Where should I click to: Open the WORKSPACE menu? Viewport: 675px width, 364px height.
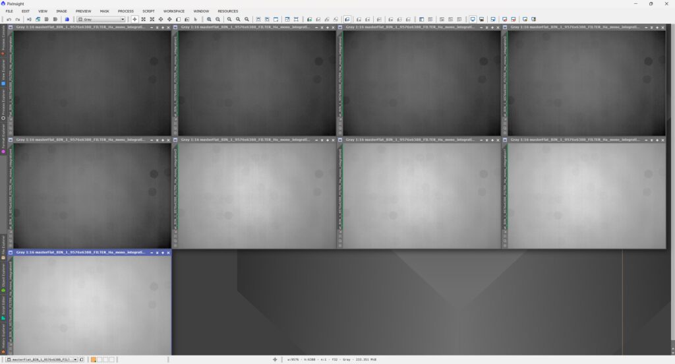click(x=174, y=11)
